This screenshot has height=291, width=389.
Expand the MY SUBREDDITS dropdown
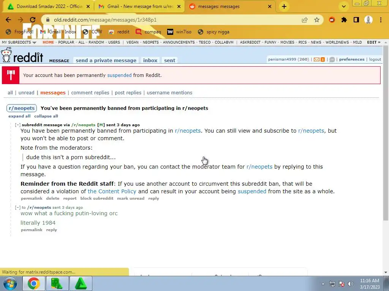[x=19, y=42]
